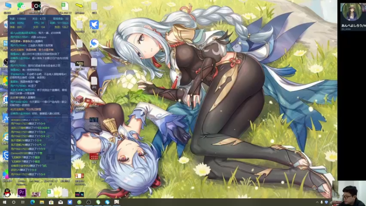Click the last picture-viewer taskbar icon
366x206 pixels.
point(117,202)
